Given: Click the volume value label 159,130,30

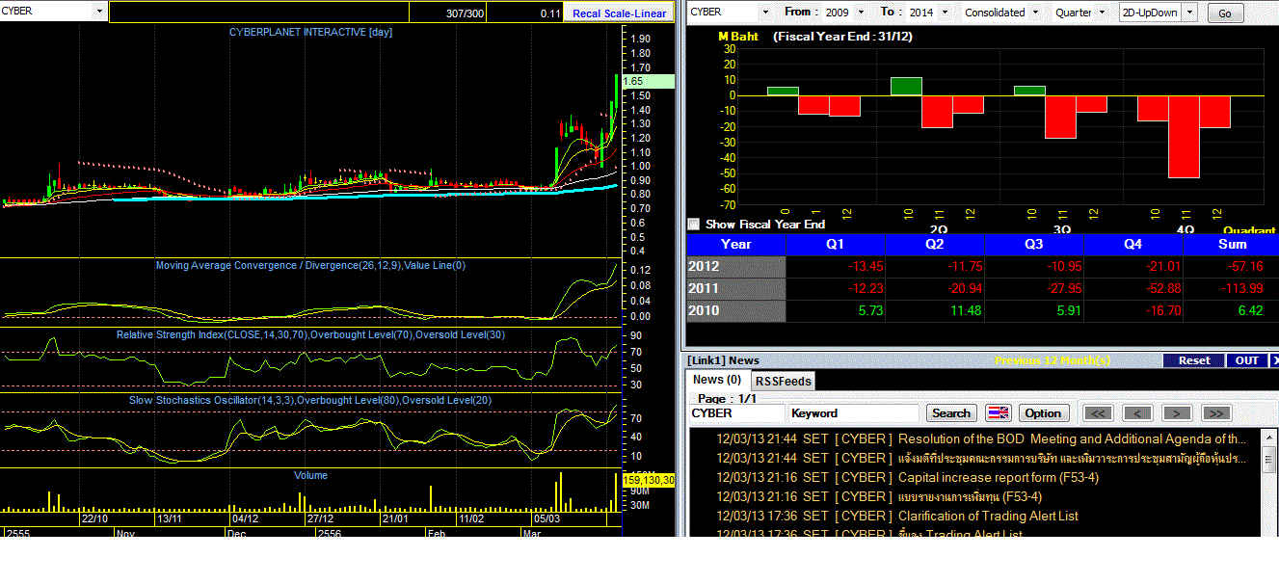Looking at the screenshot, I should 649,480.
